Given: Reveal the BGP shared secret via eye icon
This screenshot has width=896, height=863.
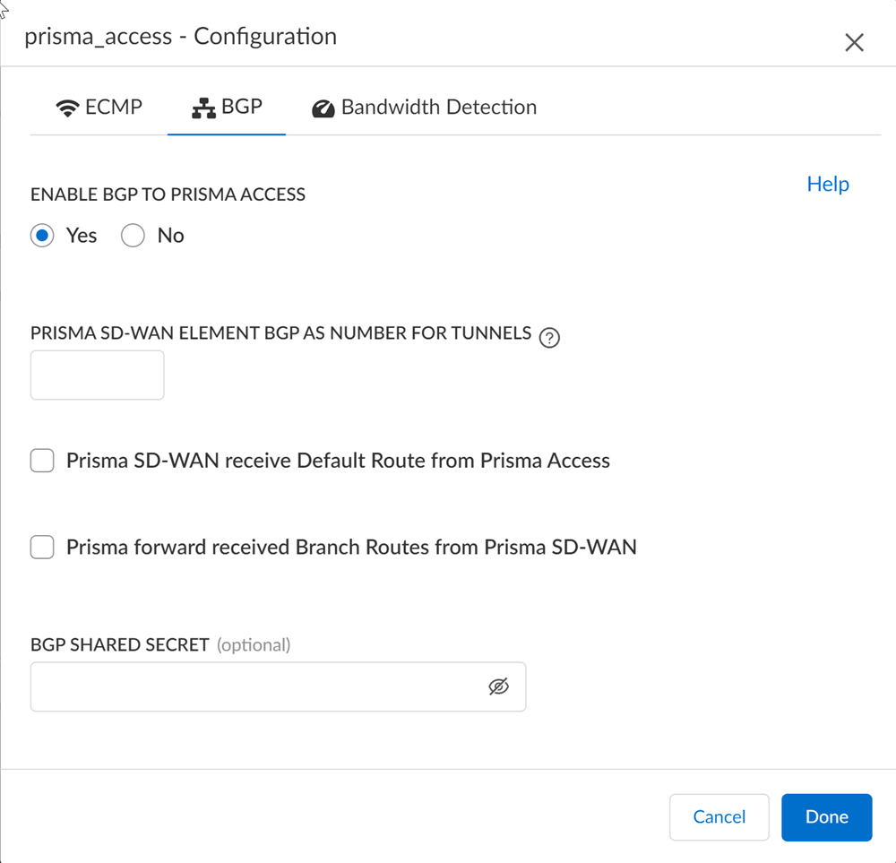Looking at the screenshot, I should (499, 686).
